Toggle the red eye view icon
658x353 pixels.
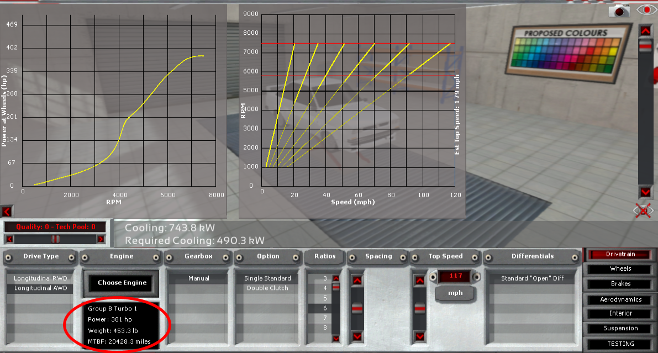coord(644,10)
